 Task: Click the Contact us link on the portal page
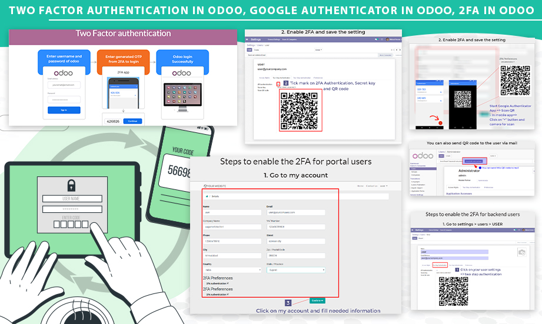pyautogui.click(x=371, y=186)
